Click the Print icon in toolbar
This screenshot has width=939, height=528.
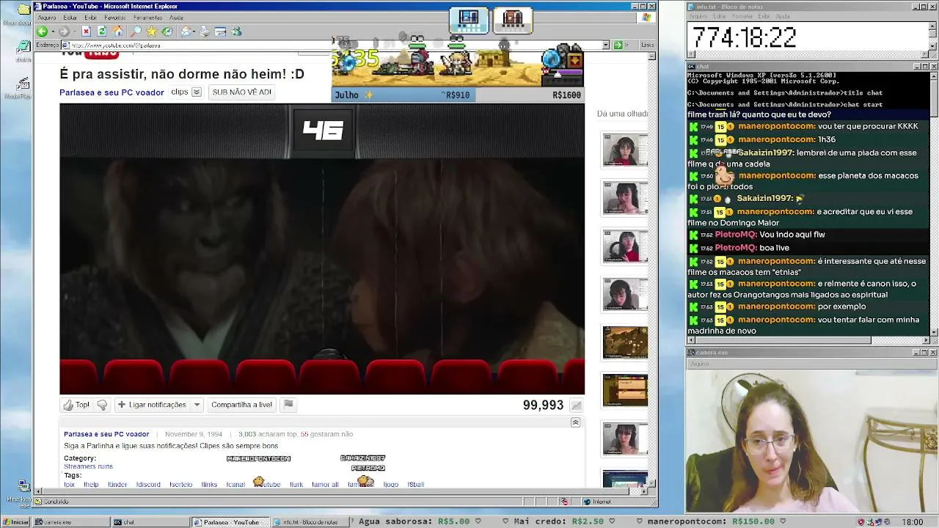pyautogui.click(x=205, y=32)
